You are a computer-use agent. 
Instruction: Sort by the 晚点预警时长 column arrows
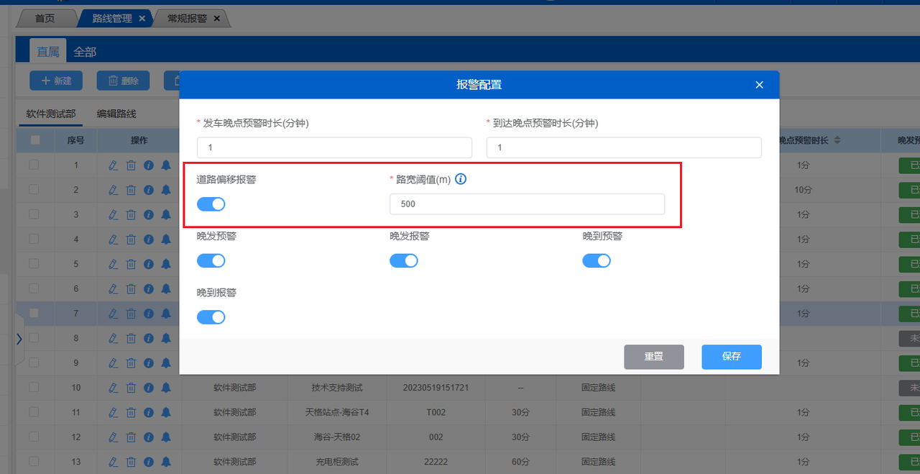point(837,140)
